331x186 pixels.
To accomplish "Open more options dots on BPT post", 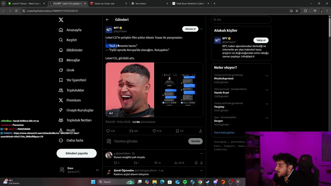I will coord(201,29).
